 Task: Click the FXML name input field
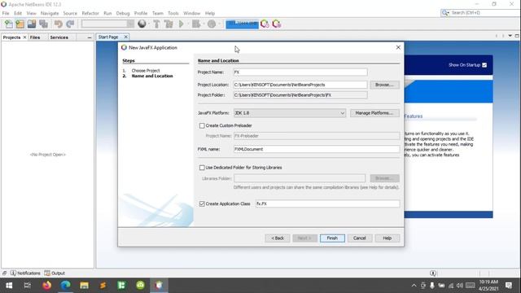click(x=317, y=149)
